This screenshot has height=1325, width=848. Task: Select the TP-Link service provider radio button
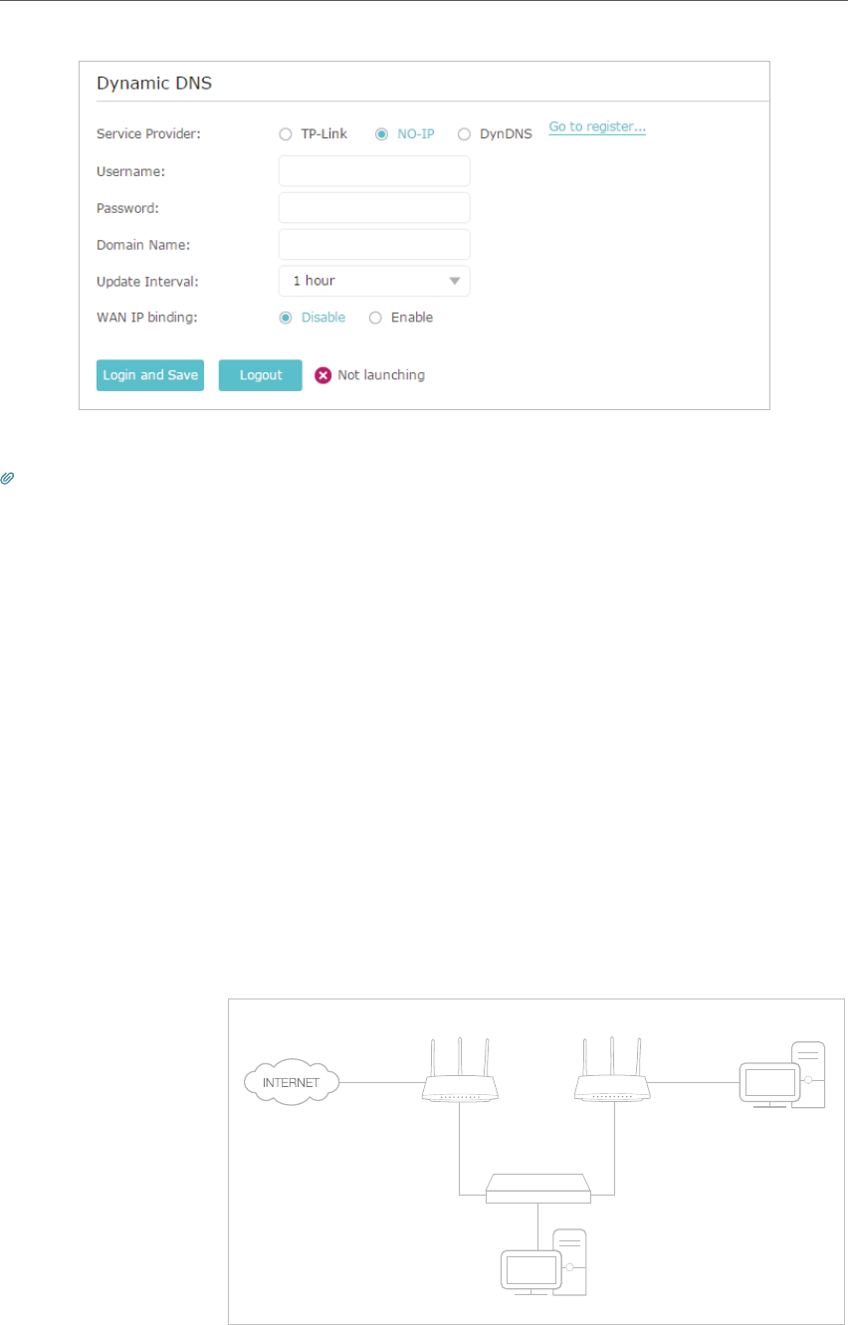click(286, 134)
